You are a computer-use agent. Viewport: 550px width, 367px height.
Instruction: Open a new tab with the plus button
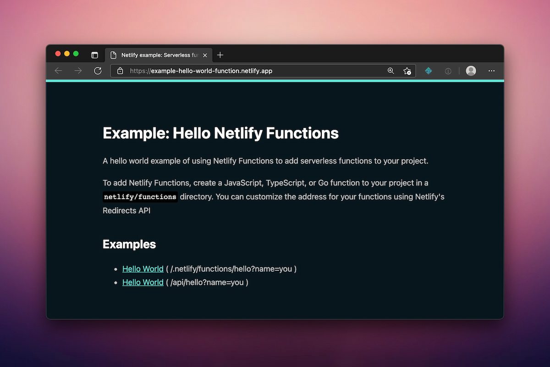click(220, 55)
